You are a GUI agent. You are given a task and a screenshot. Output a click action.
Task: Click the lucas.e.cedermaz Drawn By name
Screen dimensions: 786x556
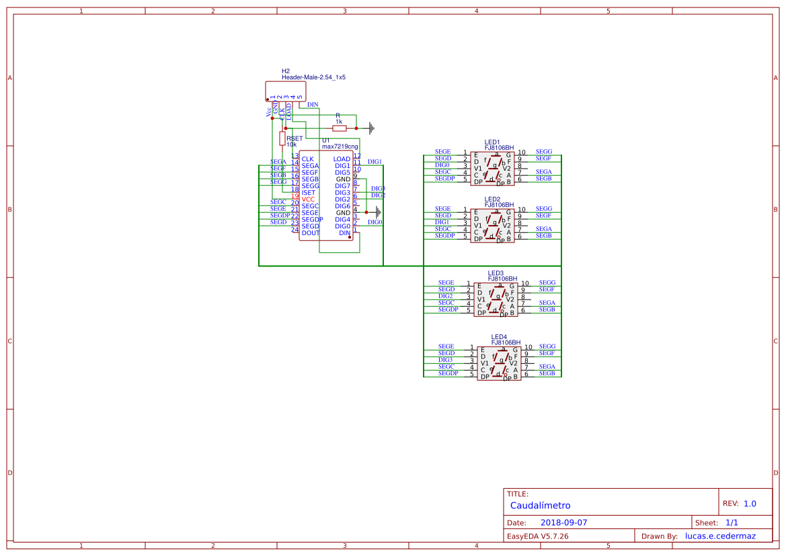click(719, 535)
